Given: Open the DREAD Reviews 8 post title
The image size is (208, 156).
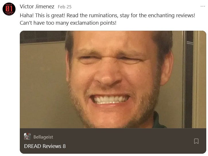Looking at the screenshot, I should (x=45, y=146).
